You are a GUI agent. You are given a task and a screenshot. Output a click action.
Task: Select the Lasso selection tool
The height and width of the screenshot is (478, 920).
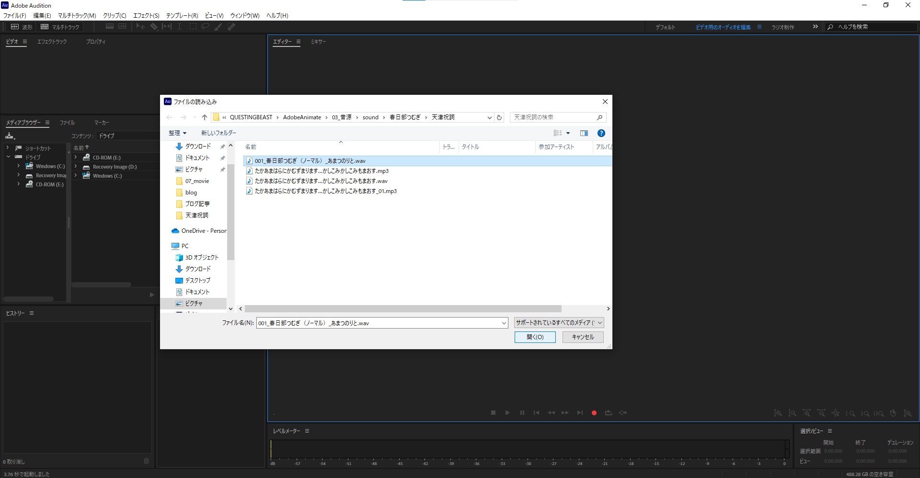point(206,27)
